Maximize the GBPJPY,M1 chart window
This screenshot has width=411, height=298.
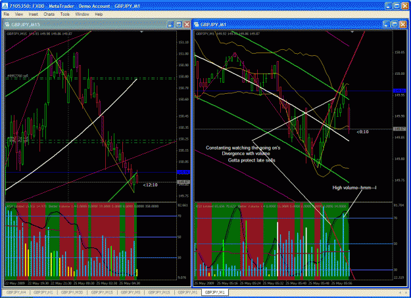[395, 24]
